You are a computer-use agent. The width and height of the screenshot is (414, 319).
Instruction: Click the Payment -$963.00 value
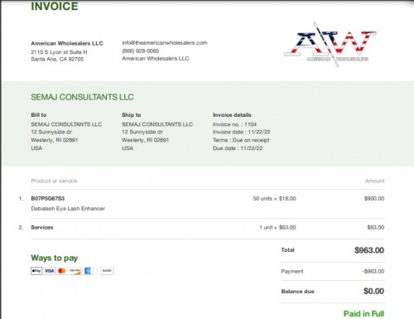pos(373,272)
